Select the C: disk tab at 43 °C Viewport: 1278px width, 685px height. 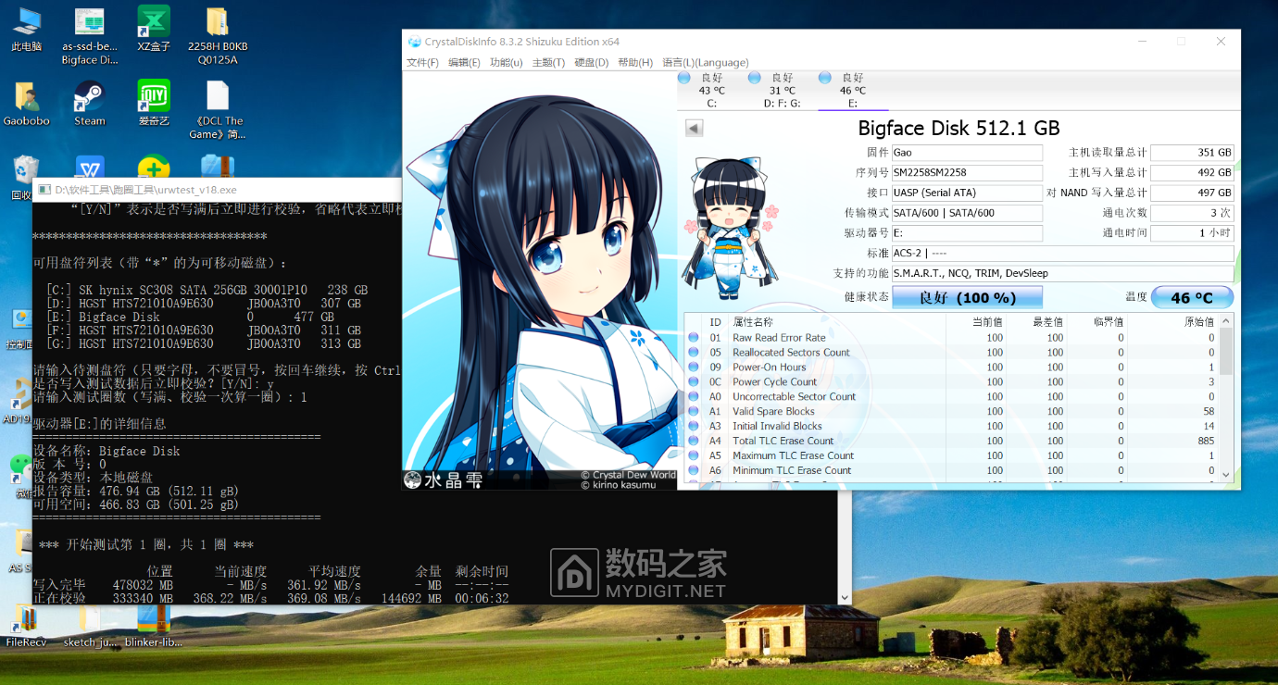711,91
